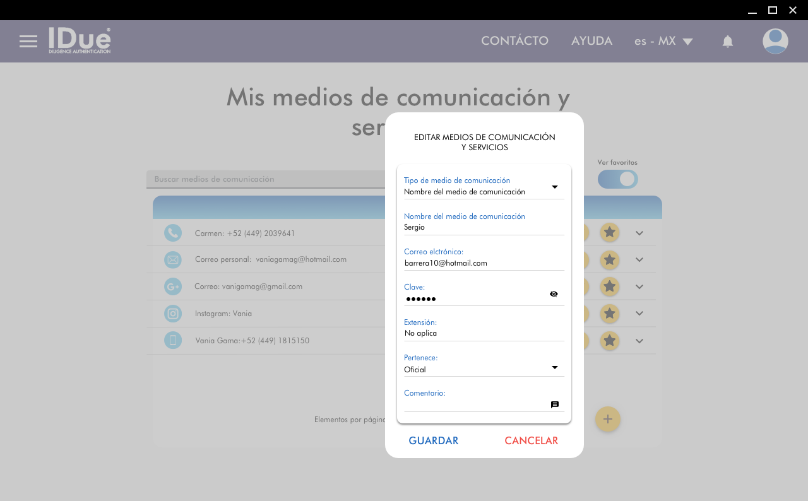The image size is (808, 501).
Task: Open the Pertenece dropdown
Action: click(554, 367)
